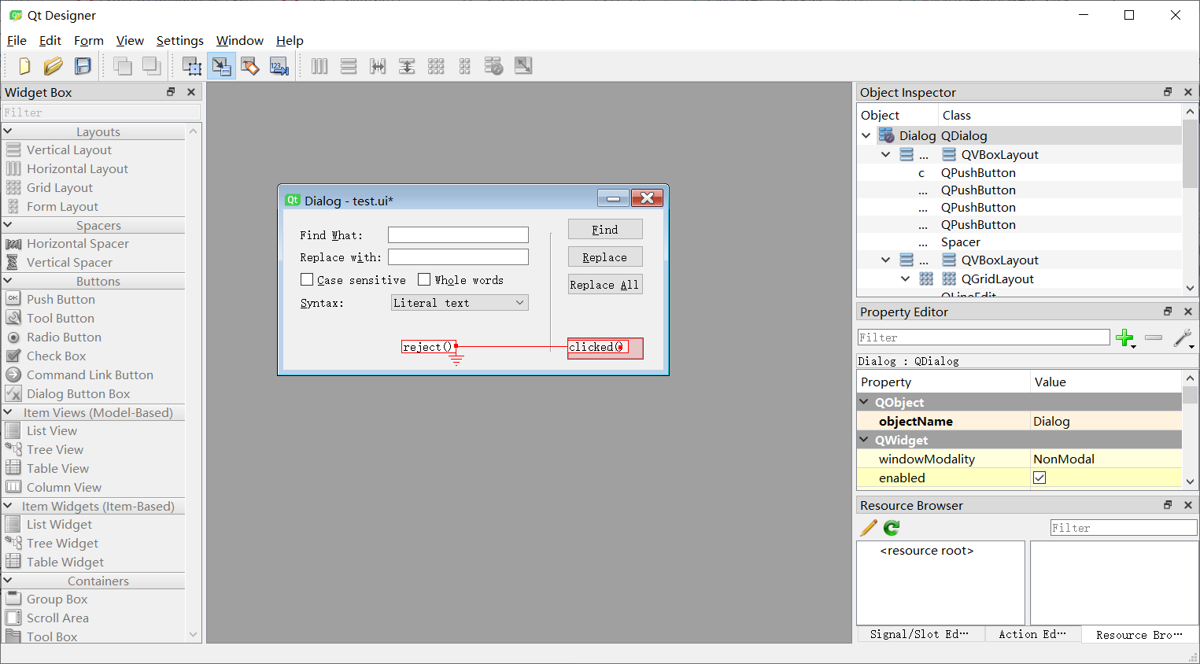The height and width of the screenshot is (664, 1200).
Task: Click the Replace button in dialog
Action: pos(605,256)
